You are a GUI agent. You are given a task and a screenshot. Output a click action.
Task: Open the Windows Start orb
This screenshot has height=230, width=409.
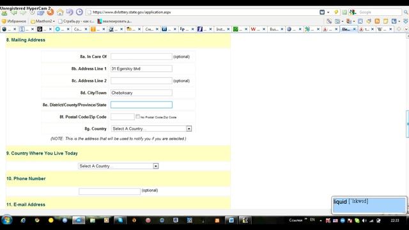[6, 220]
